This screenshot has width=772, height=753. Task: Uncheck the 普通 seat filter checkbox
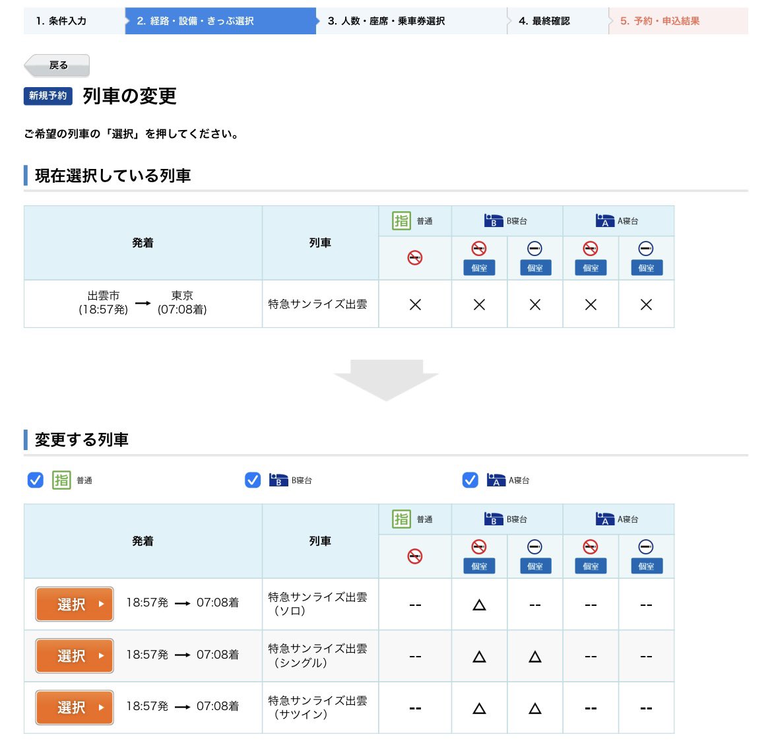[x=36, y=480]
